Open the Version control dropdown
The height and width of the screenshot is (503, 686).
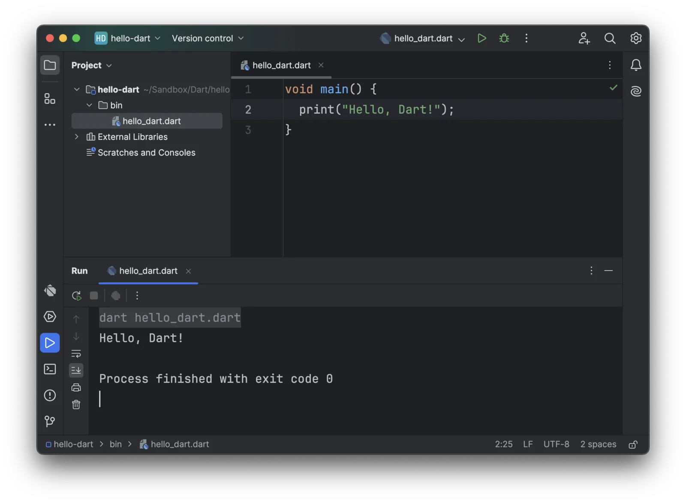pyautogui.click(x=208, y=38)
